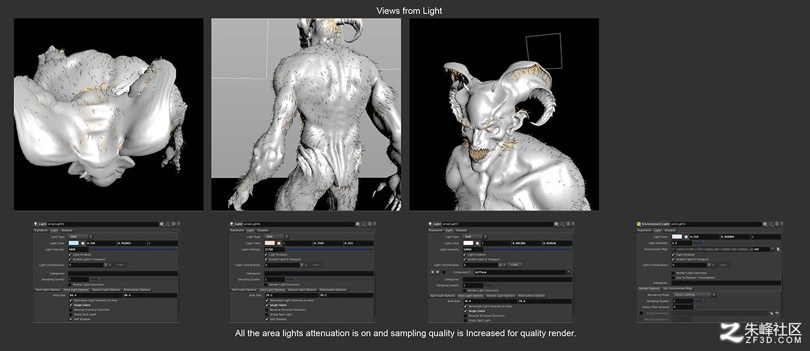This screenshot has width=810, height=351.
Task: Switch to Transform tab in arealight5
Action: (40, 230)
